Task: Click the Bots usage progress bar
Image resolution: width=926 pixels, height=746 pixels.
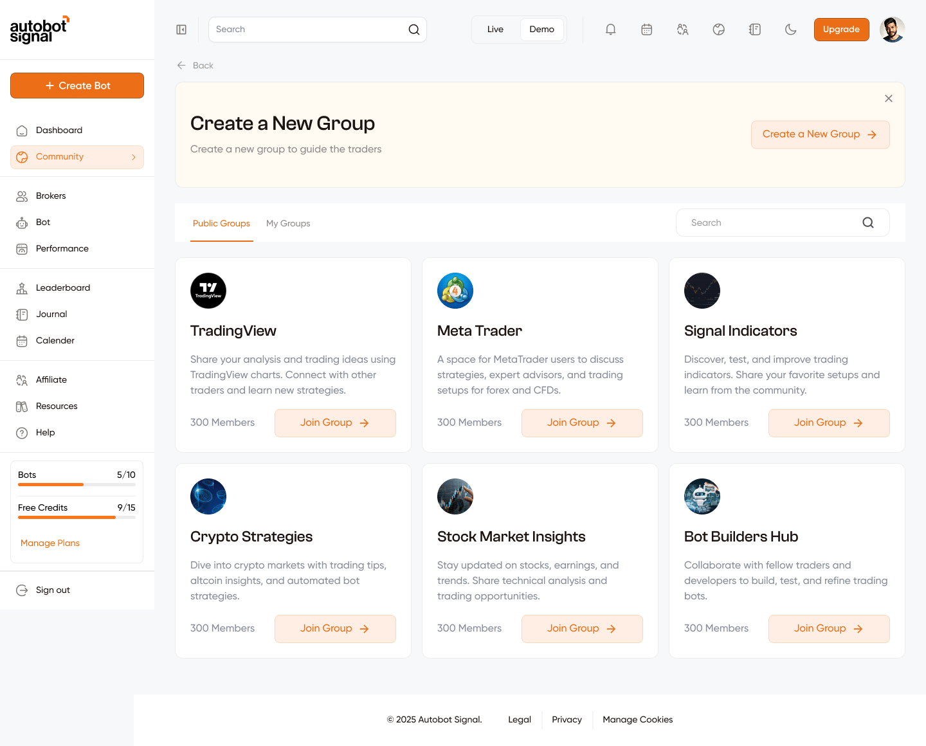Action: [x=77, y=484]
